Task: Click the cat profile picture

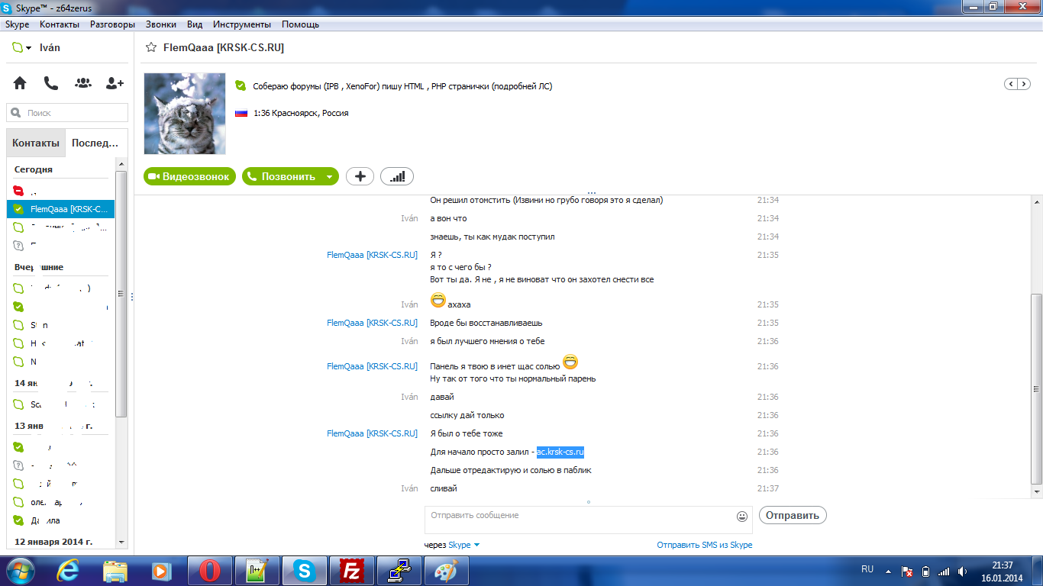Action: [x=185, y=114]
